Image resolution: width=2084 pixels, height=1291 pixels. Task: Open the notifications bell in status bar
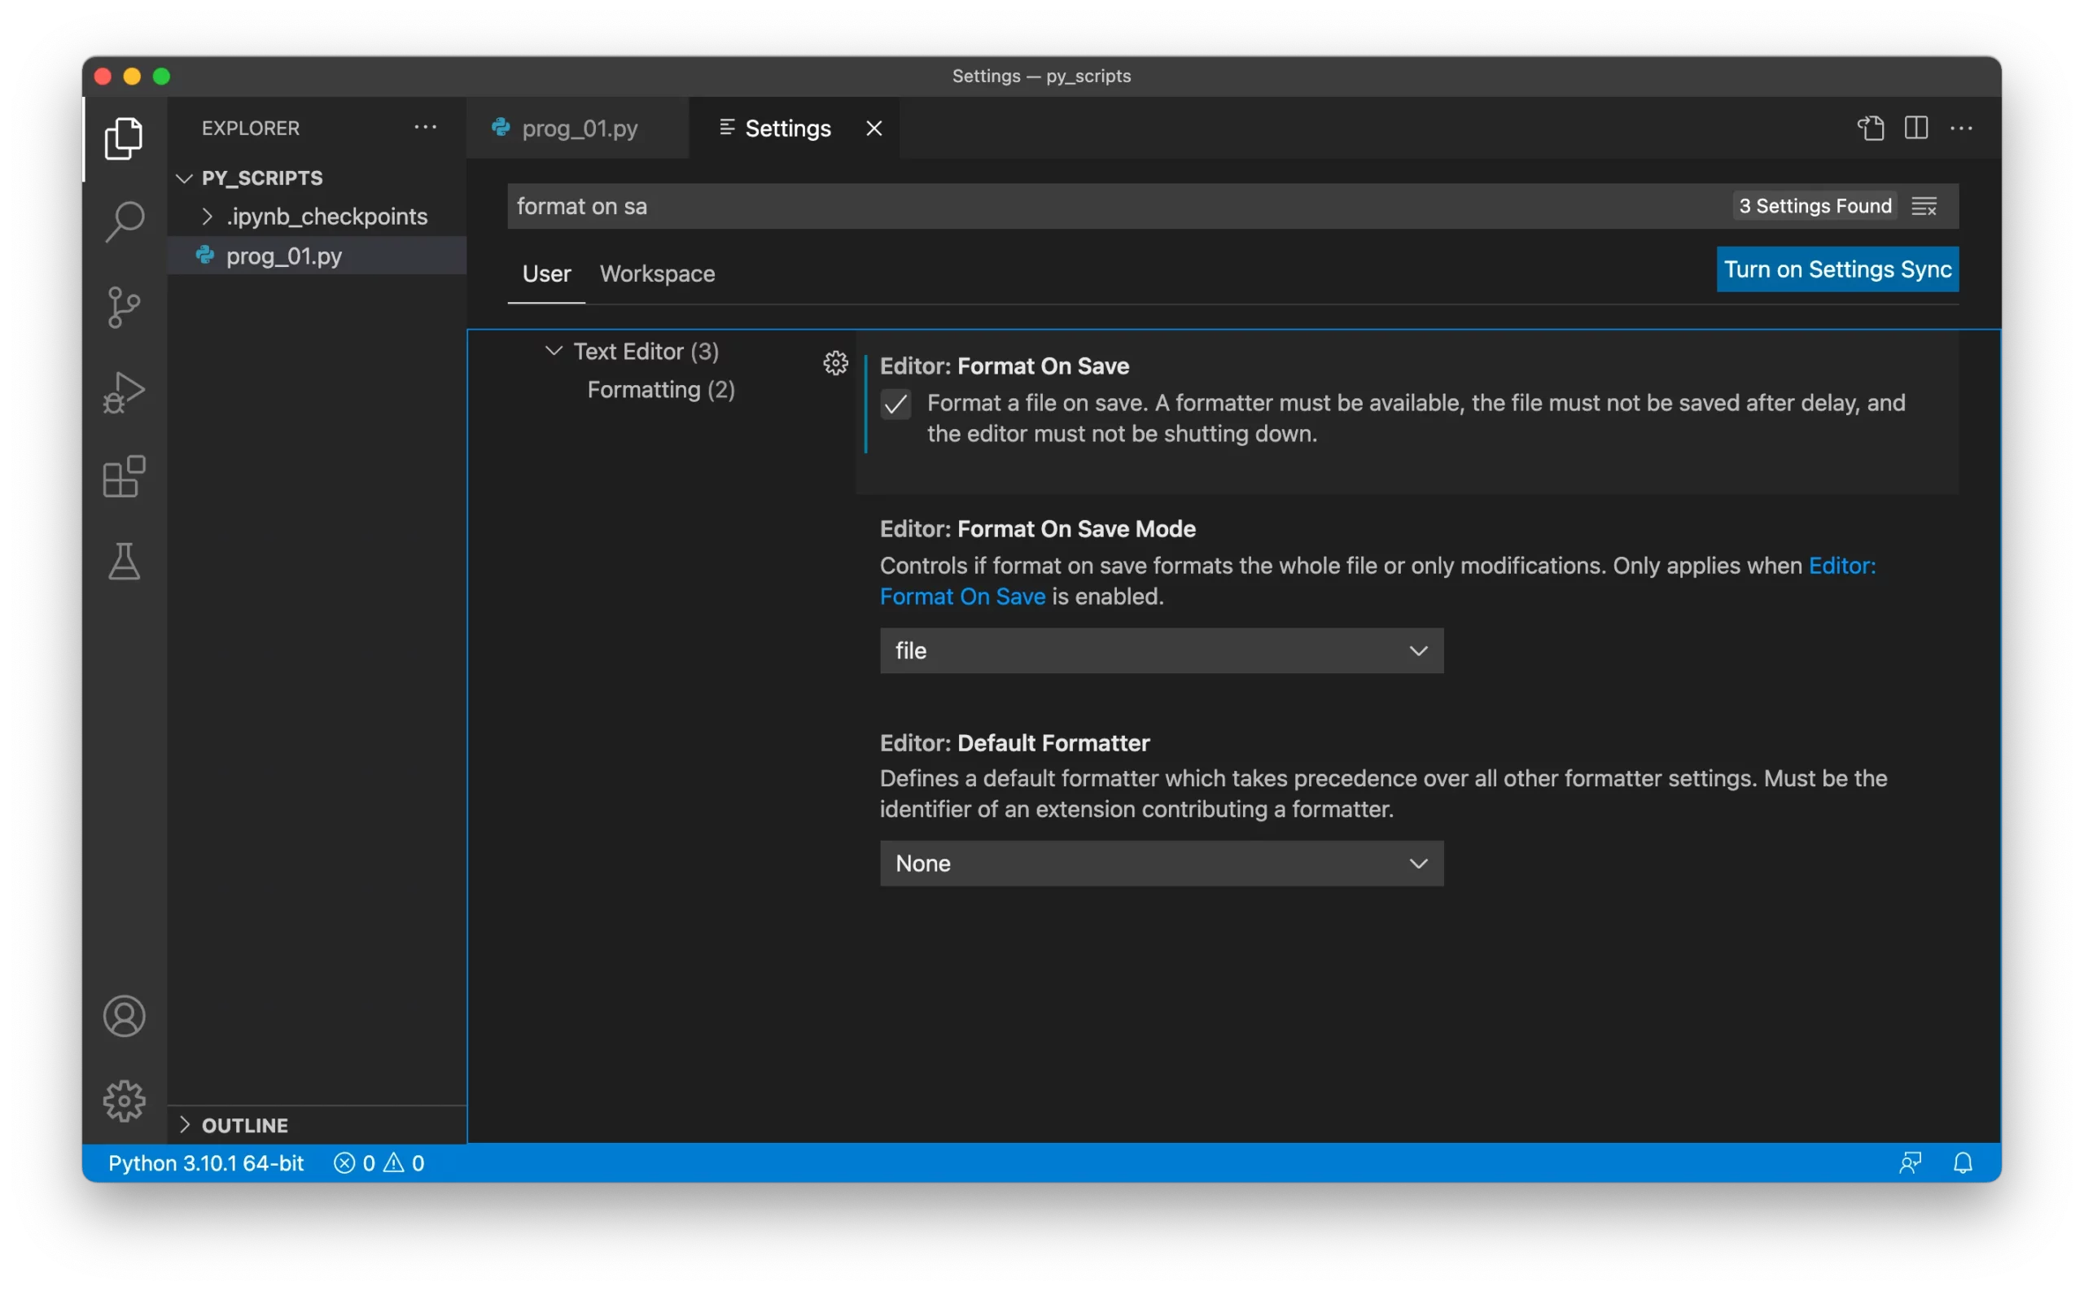coord(1963,1163)
